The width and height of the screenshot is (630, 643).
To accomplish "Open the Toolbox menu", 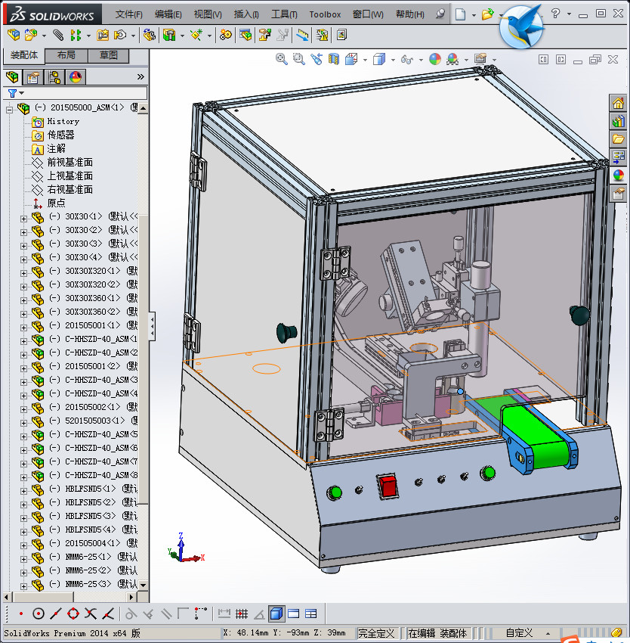I will coord(325,14).
